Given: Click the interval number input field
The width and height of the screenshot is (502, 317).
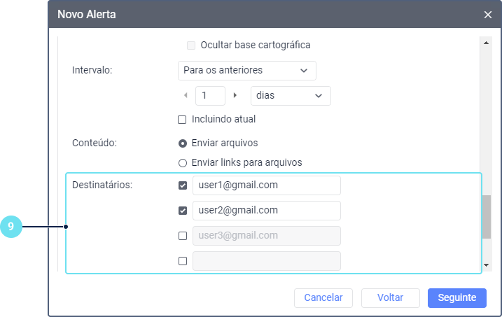Looking at the screenshot, I should click(210, 96).
